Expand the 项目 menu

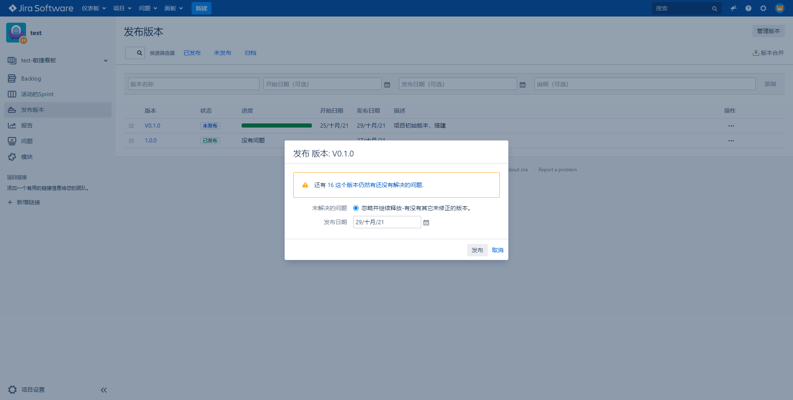tap(122, 8)
